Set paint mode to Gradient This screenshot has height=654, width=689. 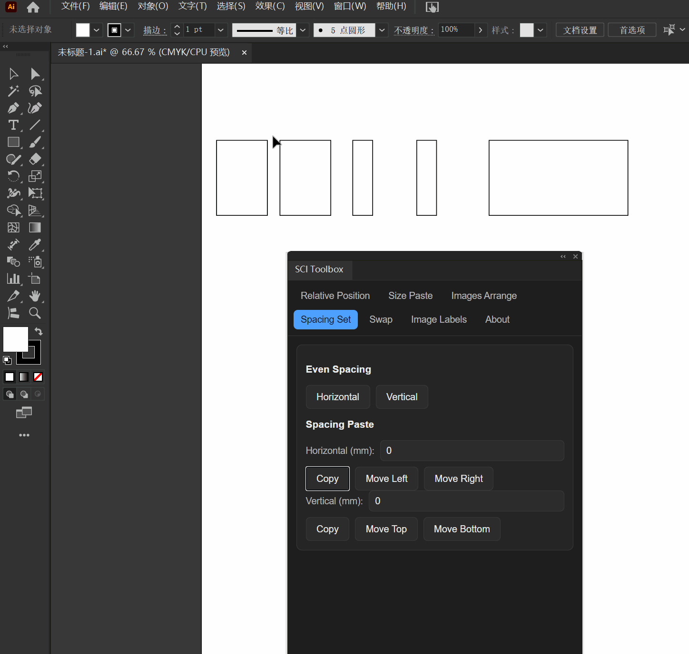click(x=24, y=377)
